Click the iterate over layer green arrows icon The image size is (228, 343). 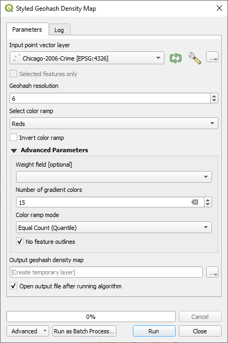click(176, 58)
